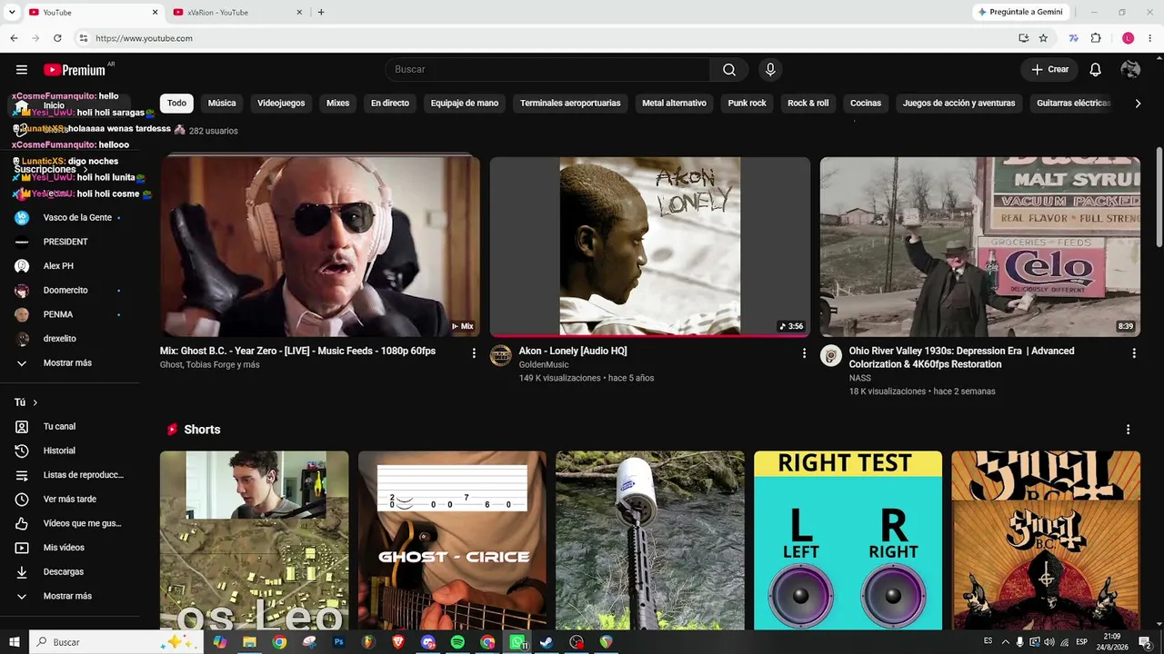The height and width of the screenshot is (654, 1164).
Task: Click the page vertical scrollbar
Action: pos(1159,195)
